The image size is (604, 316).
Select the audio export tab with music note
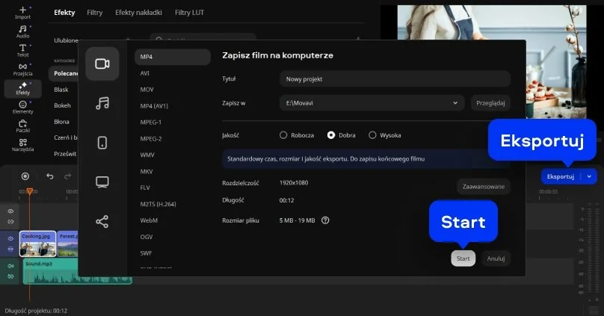coord(102,103)
